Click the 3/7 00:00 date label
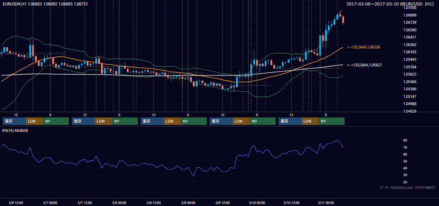 point(50,203)
